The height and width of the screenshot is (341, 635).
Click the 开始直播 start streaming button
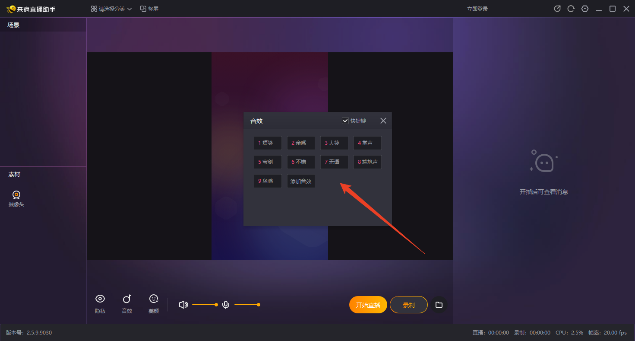368,304
